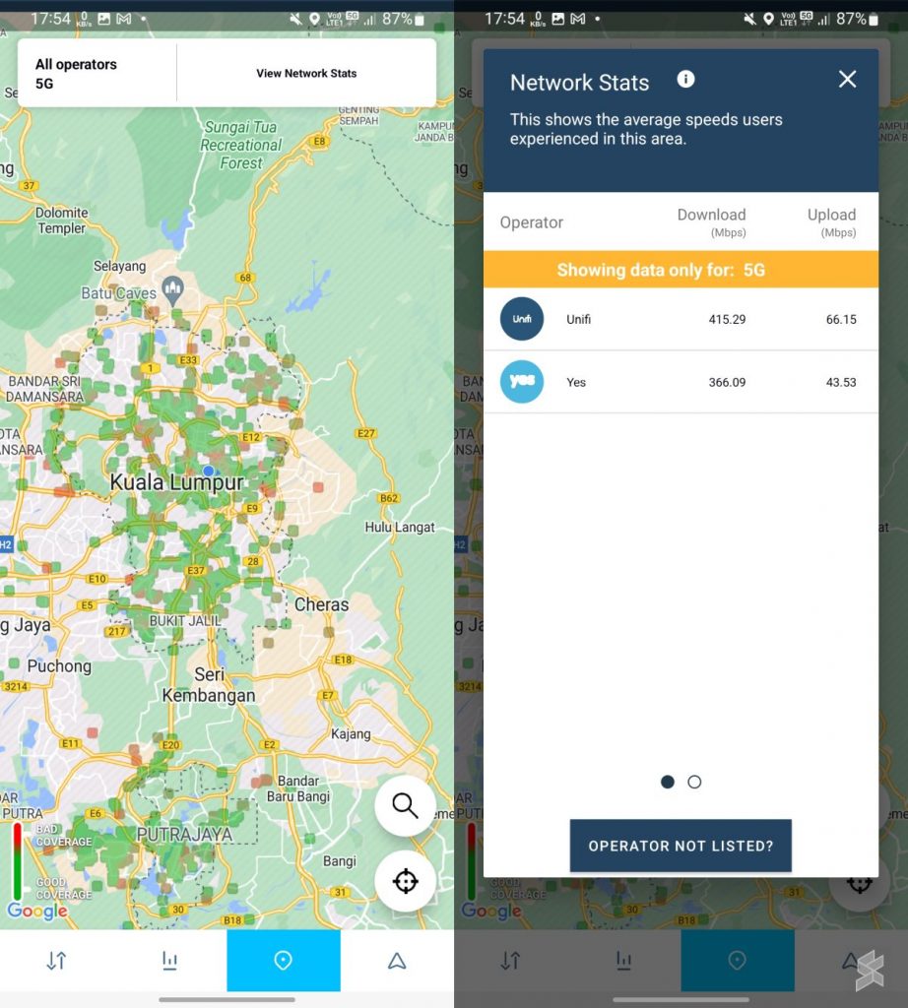
Task: Tap the Kuala Lumpur label on the map
Action: (x=176, y=483)
